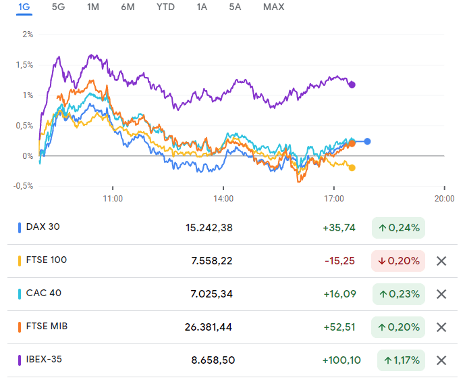Open the CAC 40 index

tap(44, 293)
